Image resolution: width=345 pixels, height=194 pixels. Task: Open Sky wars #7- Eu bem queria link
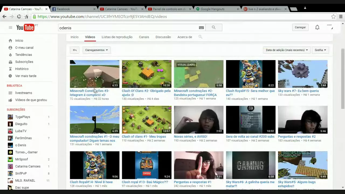[298, 91]
